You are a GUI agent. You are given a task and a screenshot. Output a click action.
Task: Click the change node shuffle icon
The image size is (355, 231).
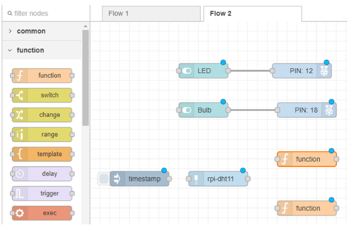tap(19, 115)
